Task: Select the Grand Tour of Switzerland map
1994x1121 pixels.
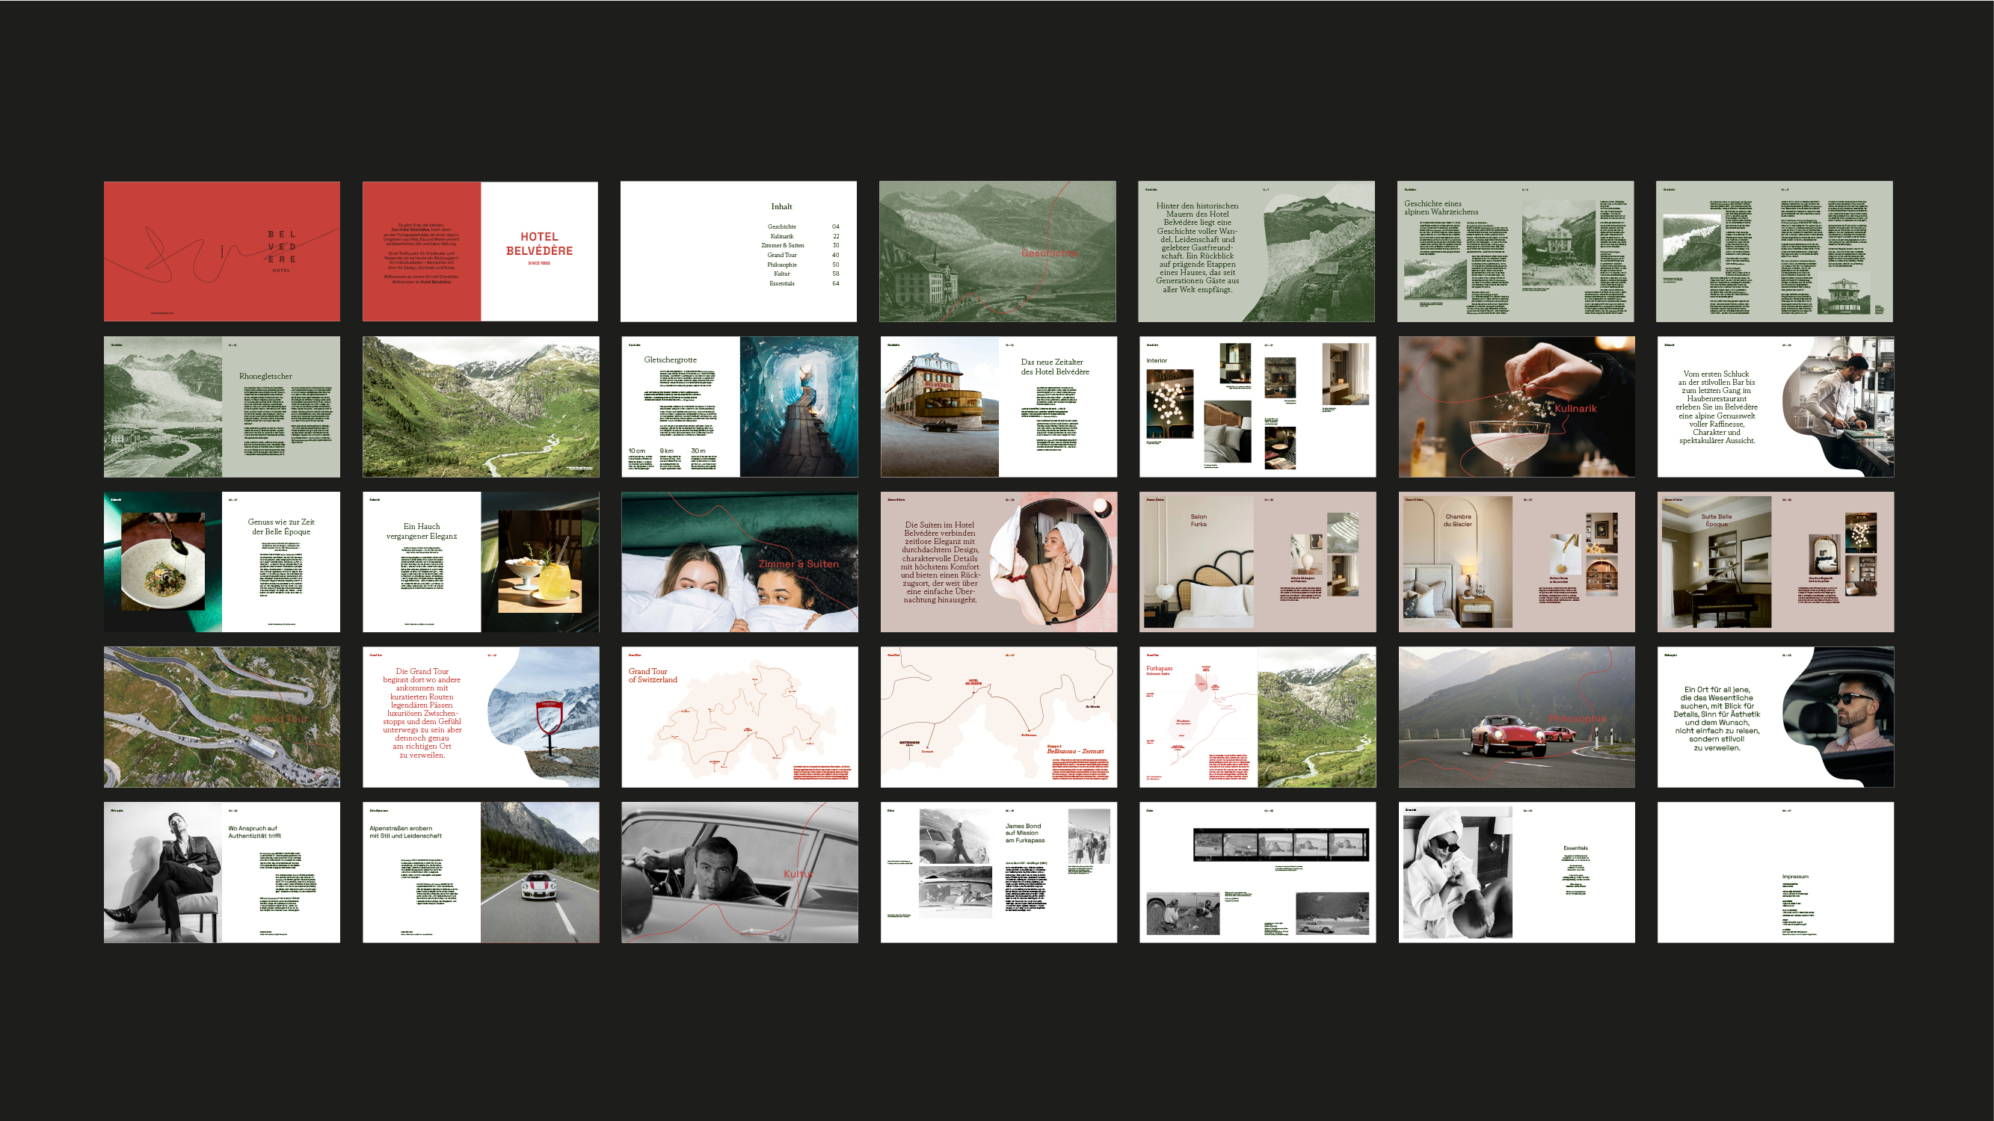Action: (739, 717)
